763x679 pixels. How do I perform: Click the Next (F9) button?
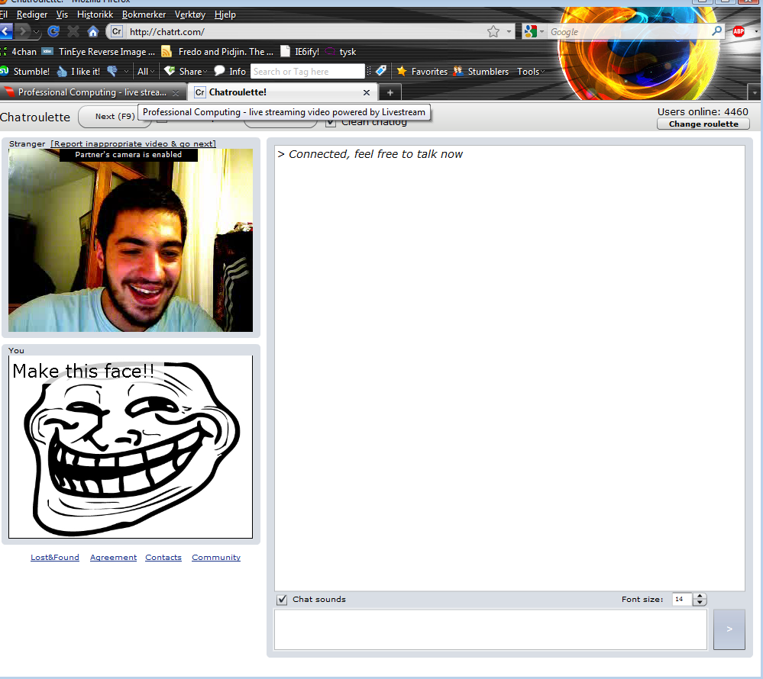point(115,117)
